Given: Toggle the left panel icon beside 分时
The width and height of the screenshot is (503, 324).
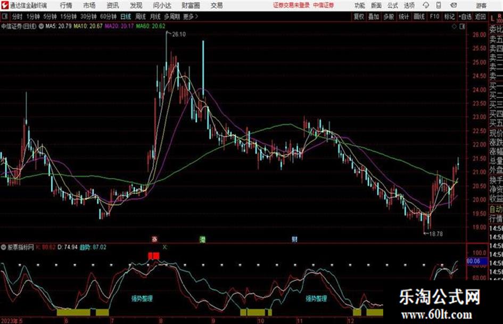Looking at the screenshot, I should 4,16.
